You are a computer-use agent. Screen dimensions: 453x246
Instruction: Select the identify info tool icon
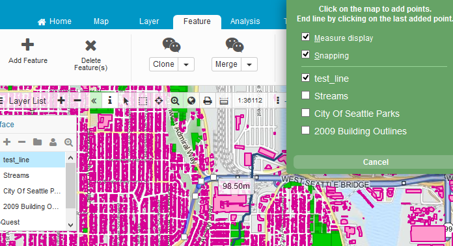[110, 100]
